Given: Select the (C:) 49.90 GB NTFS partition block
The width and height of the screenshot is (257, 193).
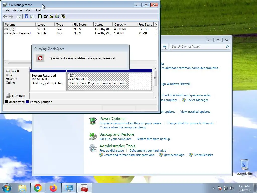Looking at the screenshot, I should pos(109,81).
